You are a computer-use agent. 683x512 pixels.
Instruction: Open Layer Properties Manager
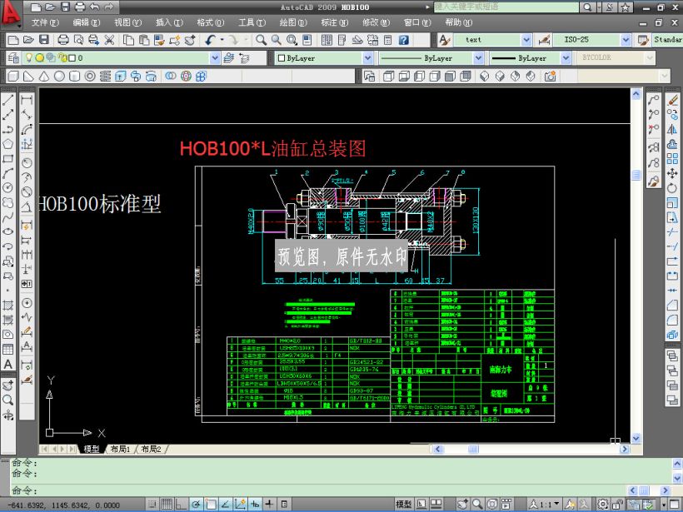(x=13, y=58)
